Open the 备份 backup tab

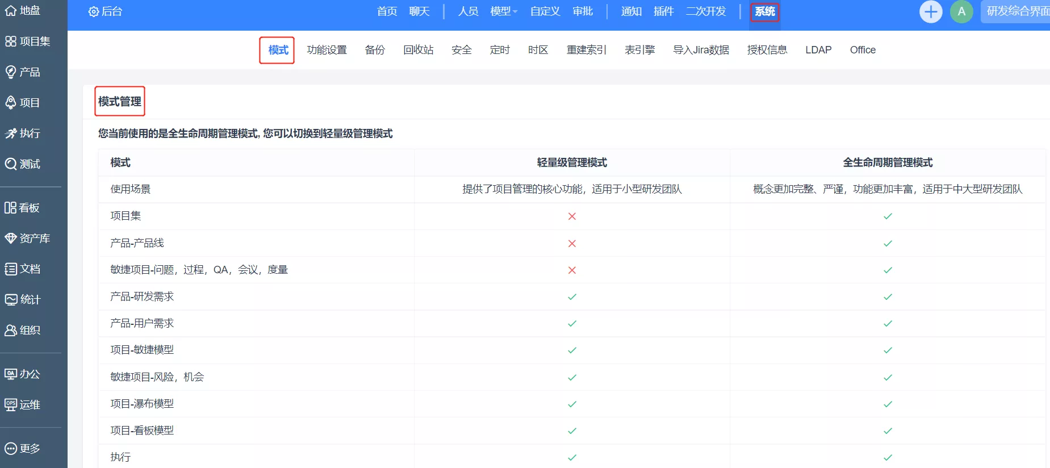tap(375, 50)
